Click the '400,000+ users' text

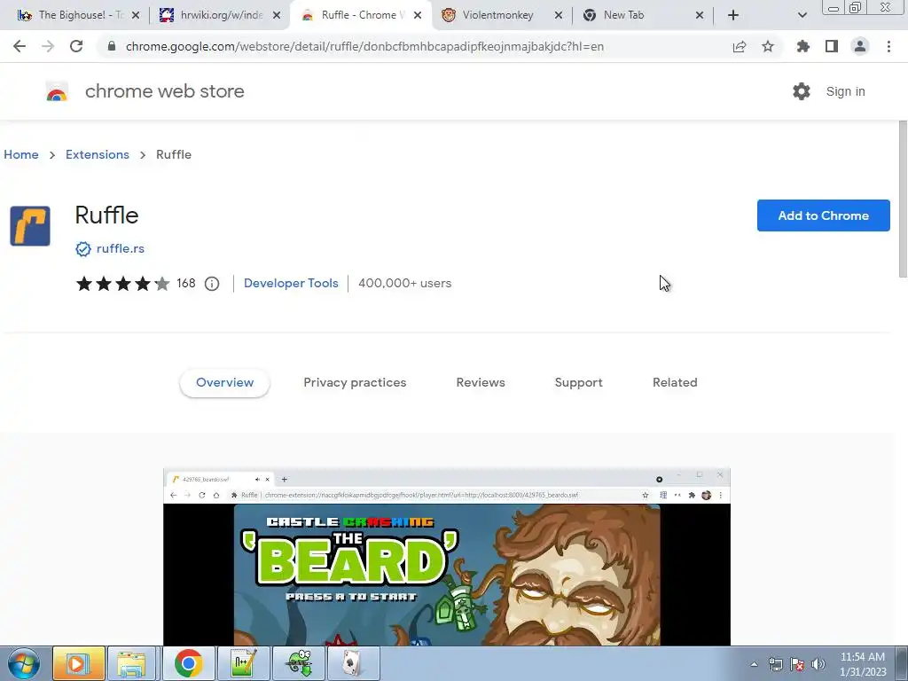click(x=404, y=283)
